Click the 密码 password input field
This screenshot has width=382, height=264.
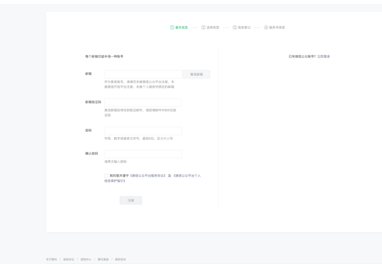point(143,131)
